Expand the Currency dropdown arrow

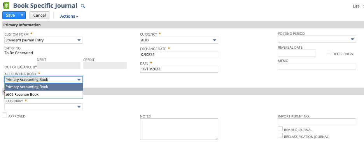(x=215, y=40)
